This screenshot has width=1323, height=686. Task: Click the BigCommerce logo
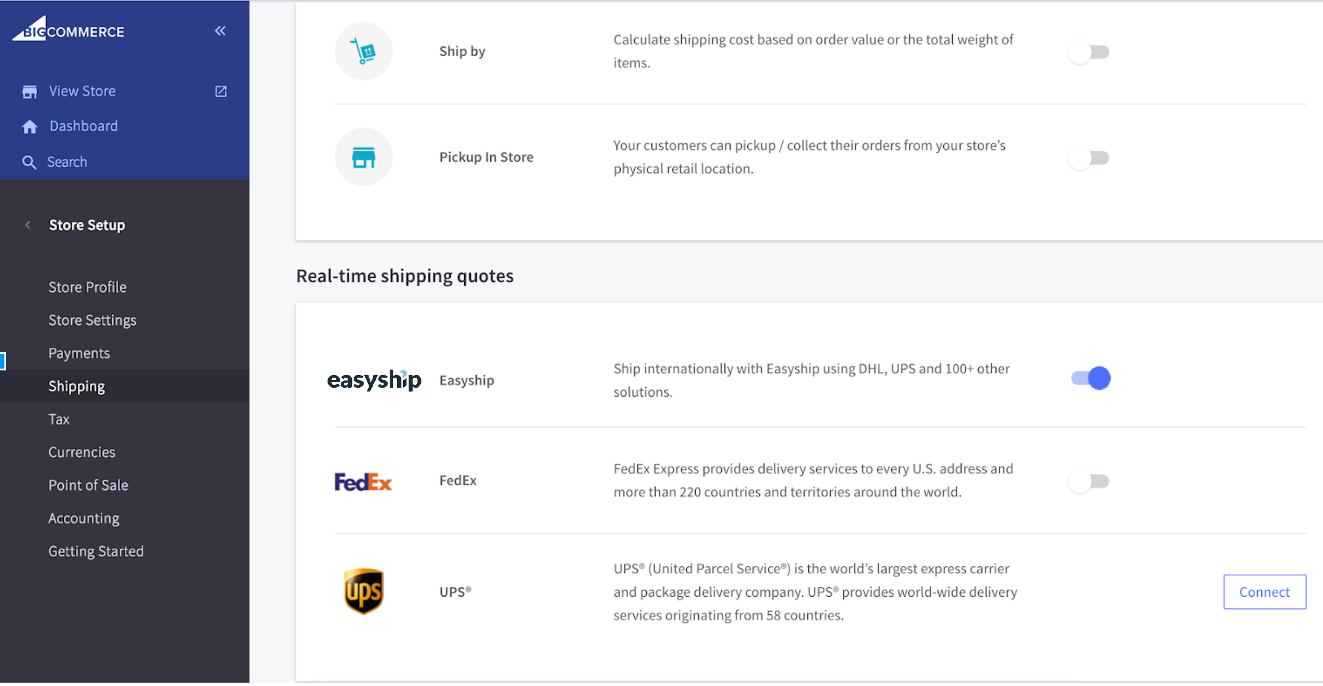pyautogui.click(x=68, y=29)
